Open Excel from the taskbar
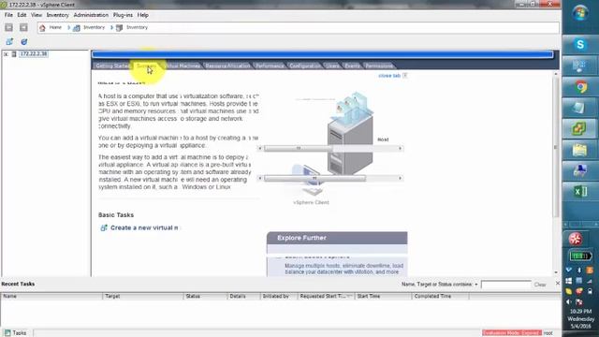This screenshot has width=599, height=337. coord(580,191)
